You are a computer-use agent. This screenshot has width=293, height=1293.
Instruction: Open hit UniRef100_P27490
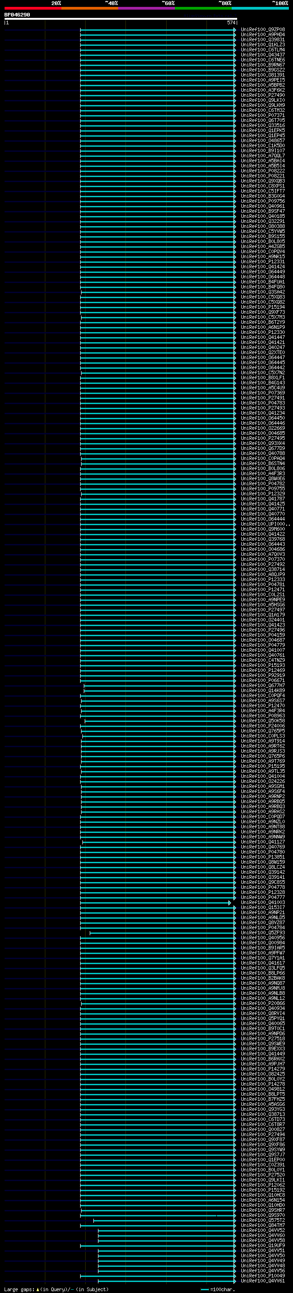tap(262, 95)
